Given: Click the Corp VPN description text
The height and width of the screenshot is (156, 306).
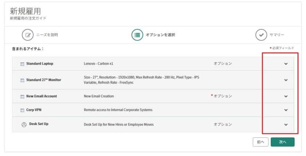Looking at the screenshot, I should 118,110.
